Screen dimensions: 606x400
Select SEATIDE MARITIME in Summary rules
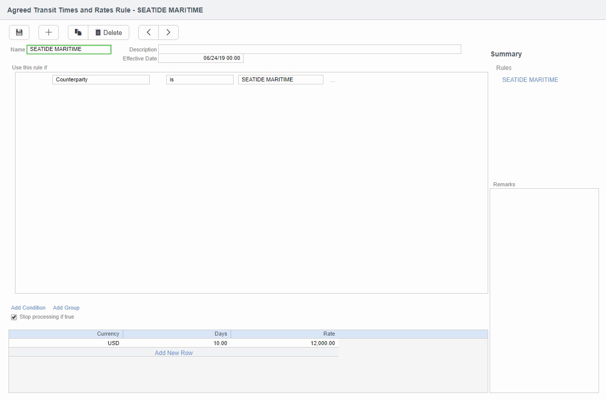pos(530,80)
